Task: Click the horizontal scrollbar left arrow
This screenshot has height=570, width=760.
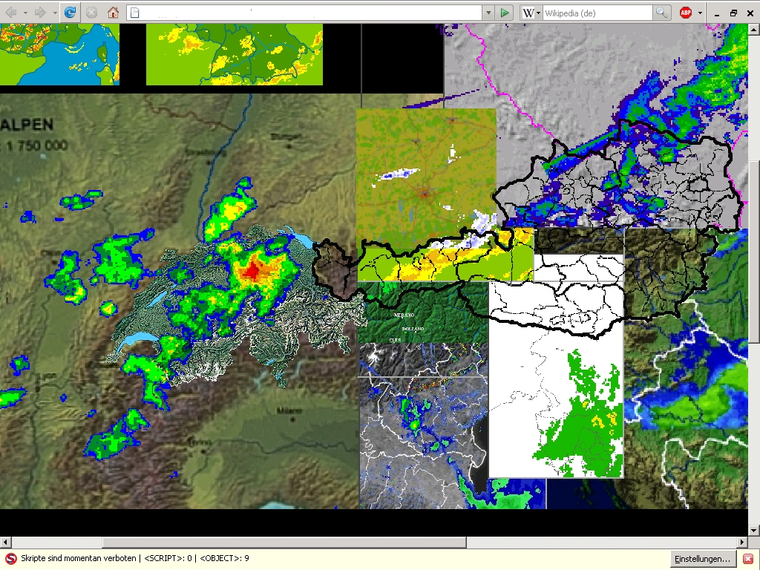Action: [x=5, y=542]
